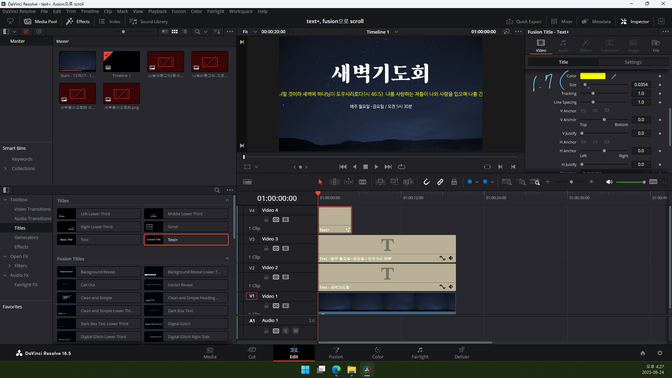672x378 pixels.
Task: Toggle the DIM volume button
Action: 653,182
